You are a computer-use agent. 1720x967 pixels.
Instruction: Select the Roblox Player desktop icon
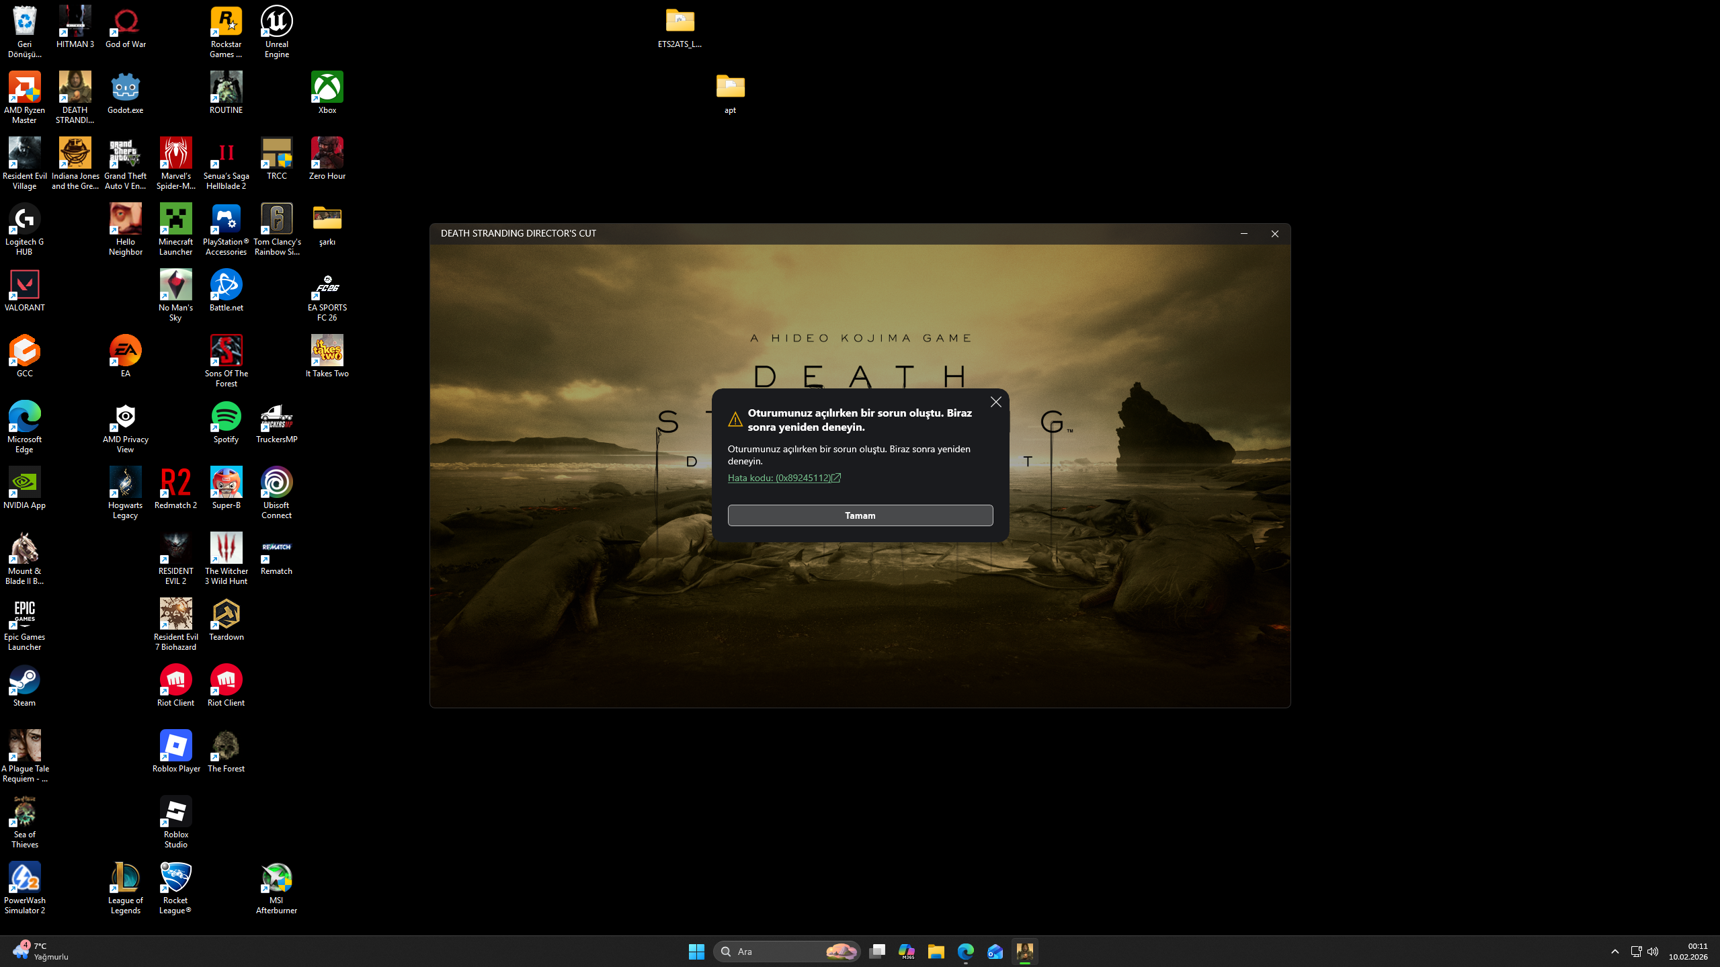pos(176,752)
